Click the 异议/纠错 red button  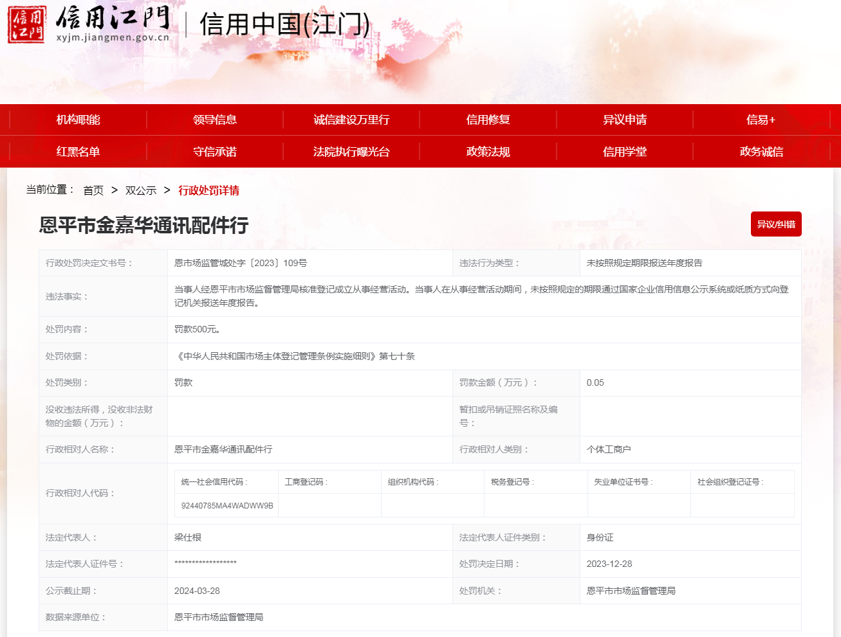pyautogui.click(x=776, y=224)
